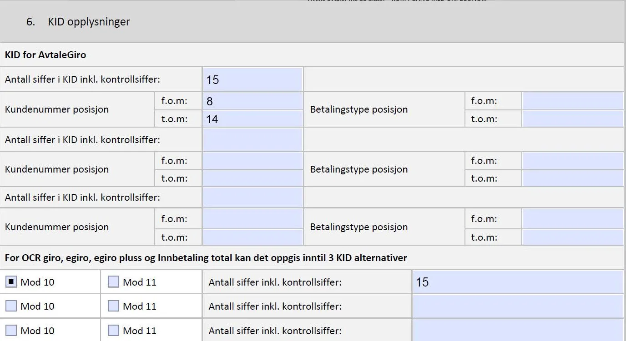Click the KID for AvtaleGiro section header
The height and width of the screenshot is (341, 626).
[x=44, y=54]
